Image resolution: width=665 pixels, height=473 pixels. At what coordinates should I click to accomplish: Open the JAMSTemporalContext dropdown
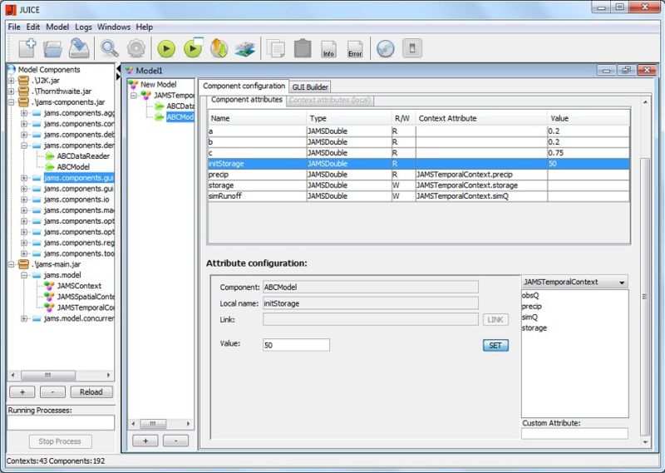pos(574,283)
